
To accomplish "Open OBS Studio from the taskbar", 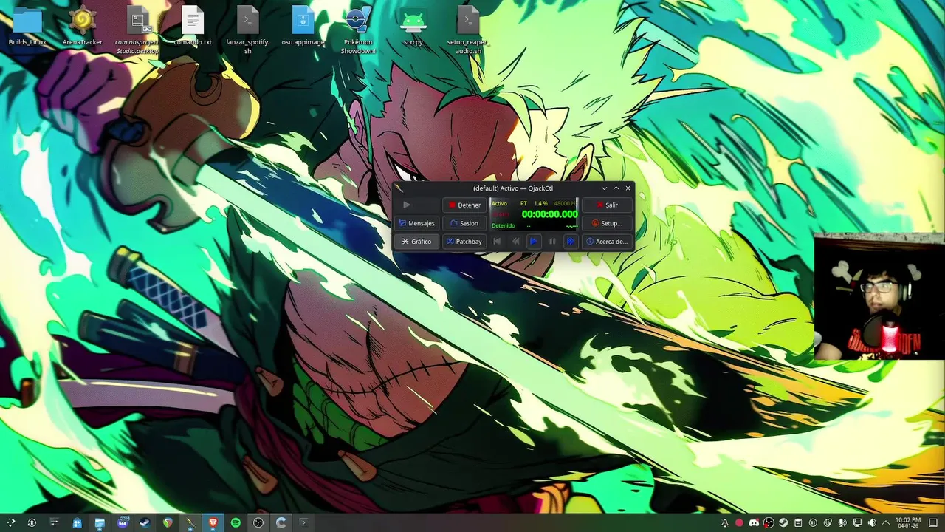I will click(x=258, y=522).
